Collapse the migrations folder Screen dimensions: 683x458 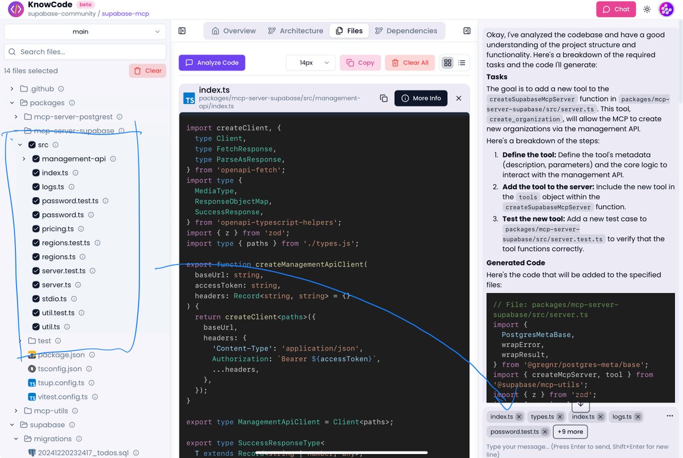point(17,439)
